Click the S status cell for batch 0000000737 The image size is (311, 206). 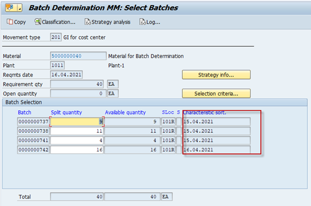(179, 122)
